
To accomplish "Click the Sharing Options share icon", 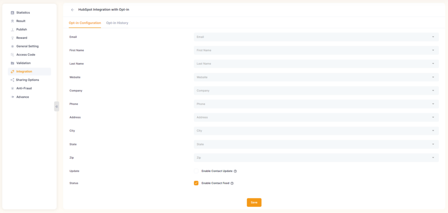I will click(x=12, y=80).
